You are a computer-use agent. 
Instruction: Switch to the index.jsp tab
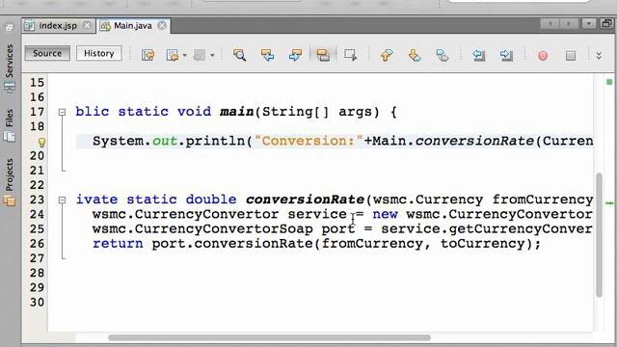pos(58,26)
